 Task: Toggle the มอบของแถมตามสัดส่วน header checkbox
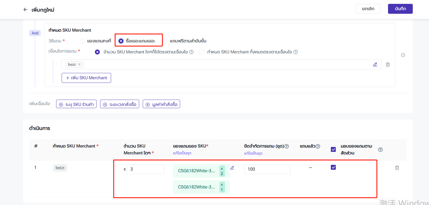(x=333, y=149)
